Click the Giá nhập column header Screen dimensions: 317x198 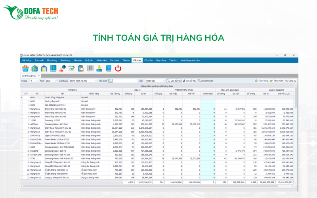point(173,93)
